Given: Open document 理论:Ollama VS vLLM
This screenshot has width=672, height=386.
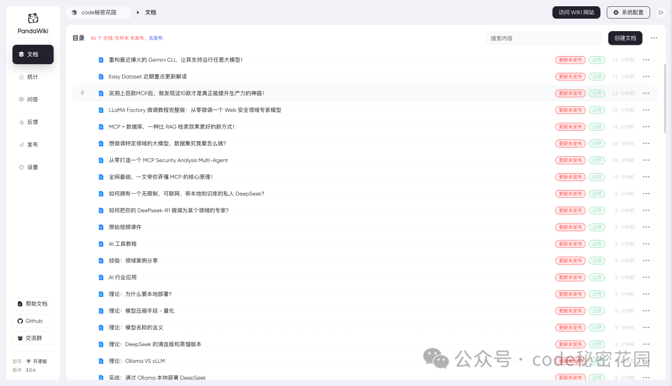Looking at the screenshot, I should coord(137,361).
